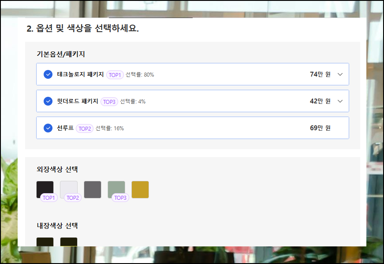Click the 내장색상 선택 heading
The image size is (384, 264).
(x=57, y=226)
